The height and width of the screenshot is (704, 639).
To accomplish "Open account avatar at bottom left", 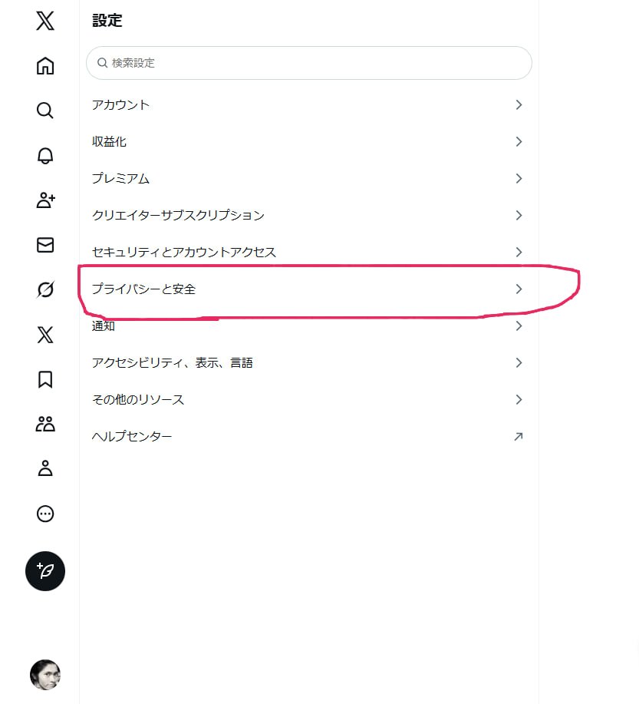I will pos(45,675).
